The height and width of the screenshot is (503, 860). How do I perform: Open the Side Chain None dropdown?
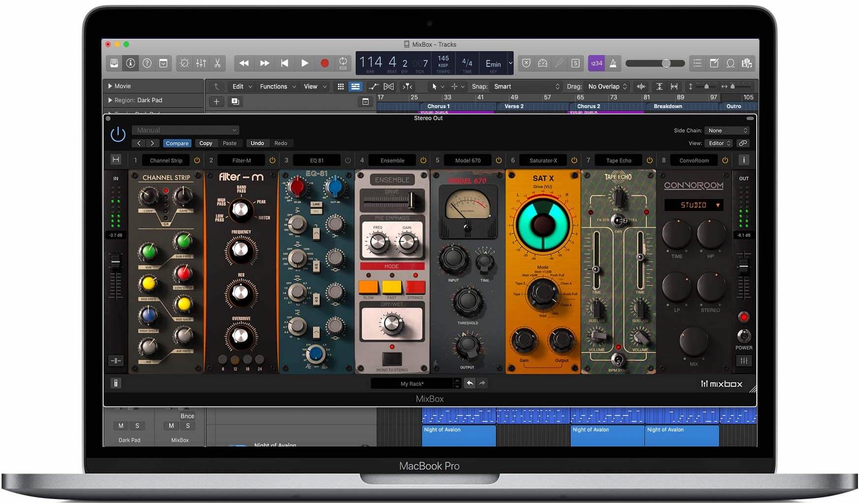(727, 130)
